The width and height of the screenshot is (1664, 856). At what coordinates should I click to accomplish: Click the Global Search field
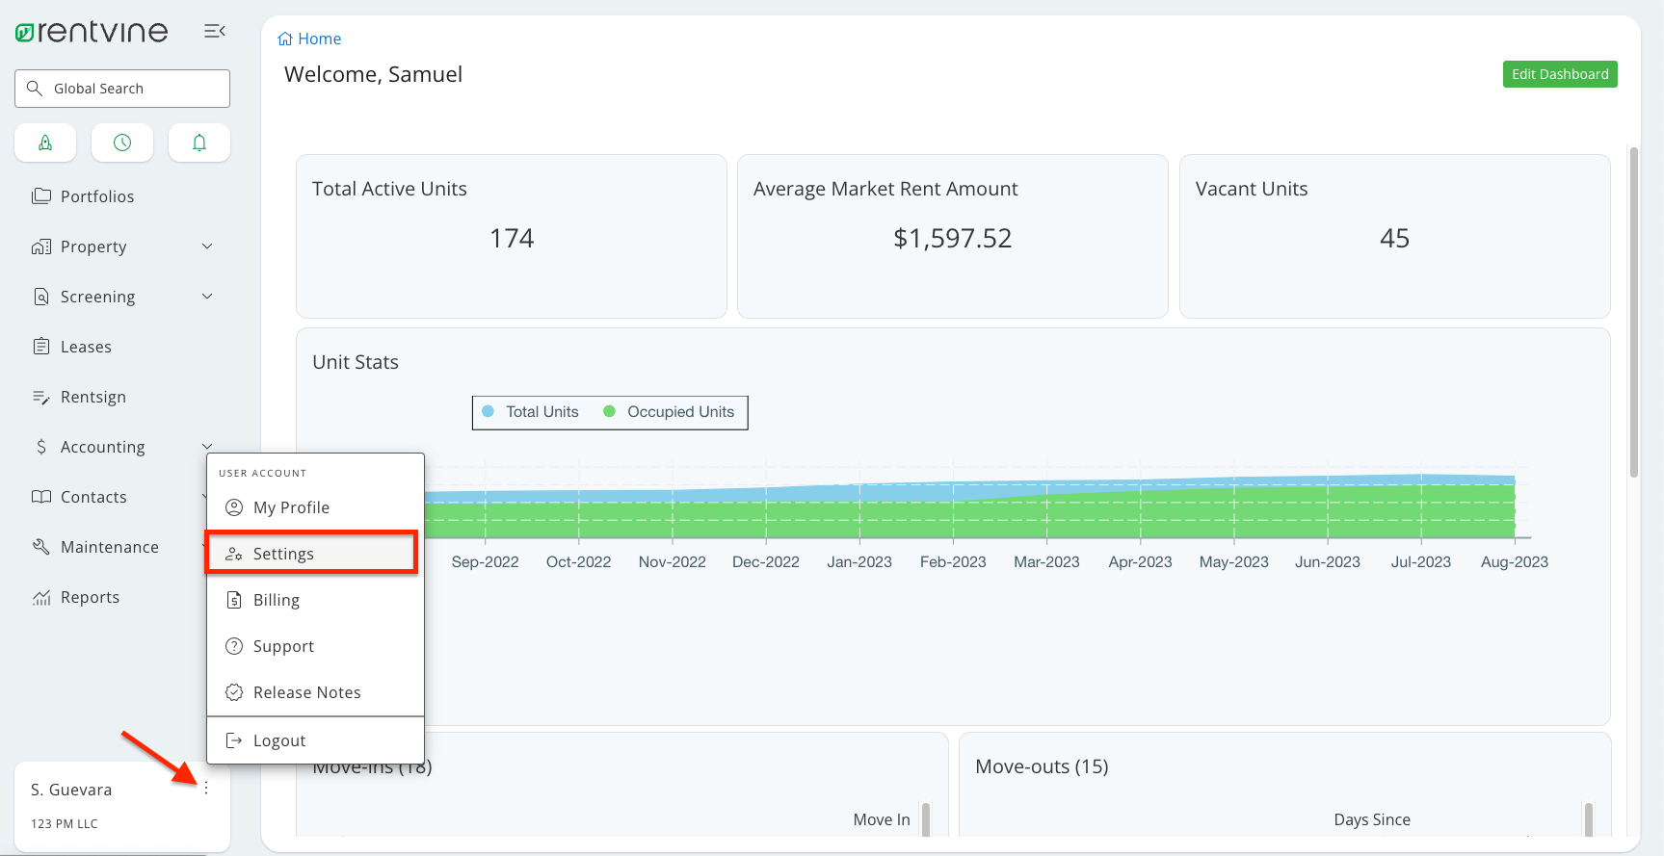pyautogui.click(x=122, y=89)
